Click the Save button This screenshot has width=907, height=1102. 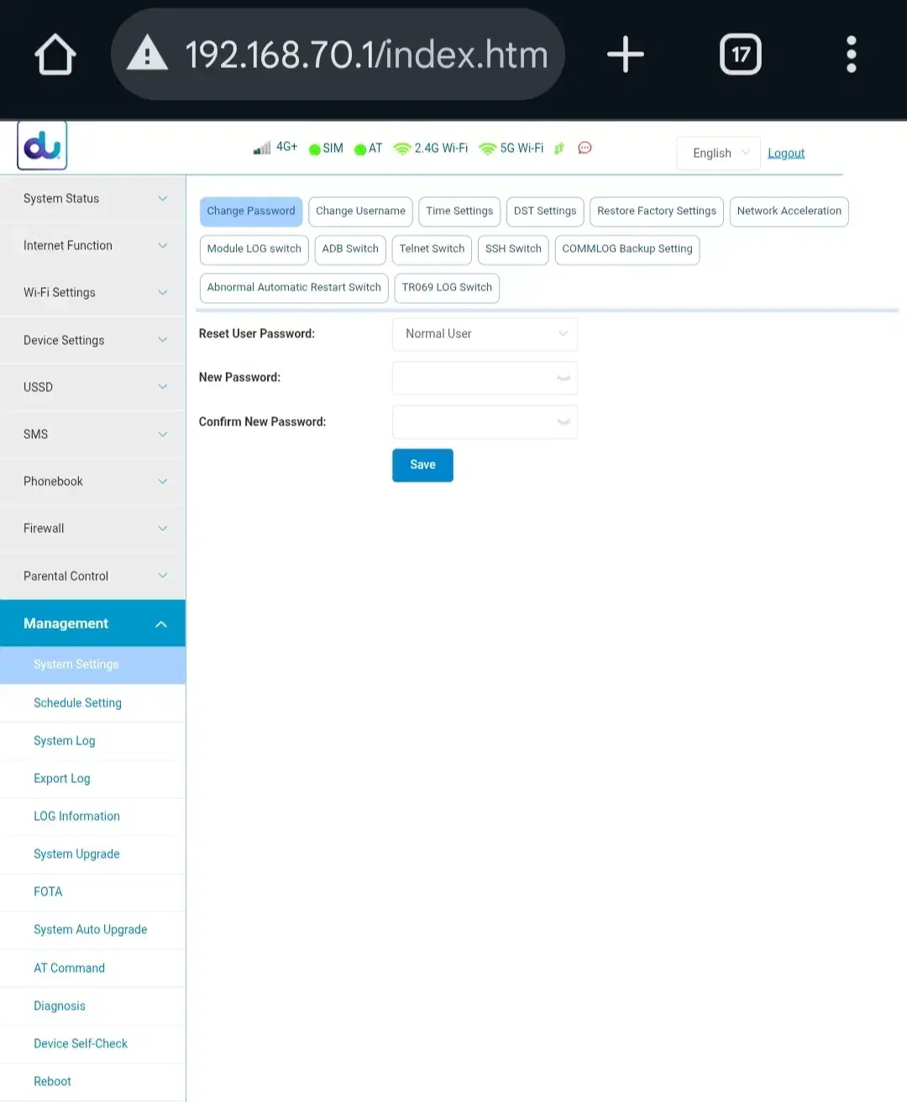tap(422, 465)
